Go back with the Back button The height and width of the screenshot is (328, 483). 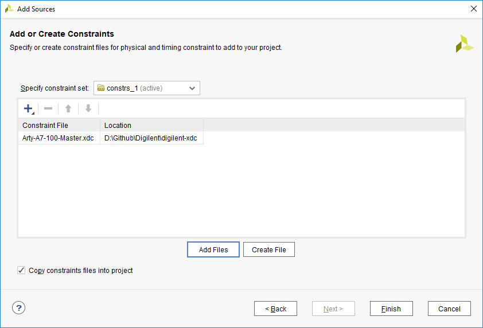[275, 309]
